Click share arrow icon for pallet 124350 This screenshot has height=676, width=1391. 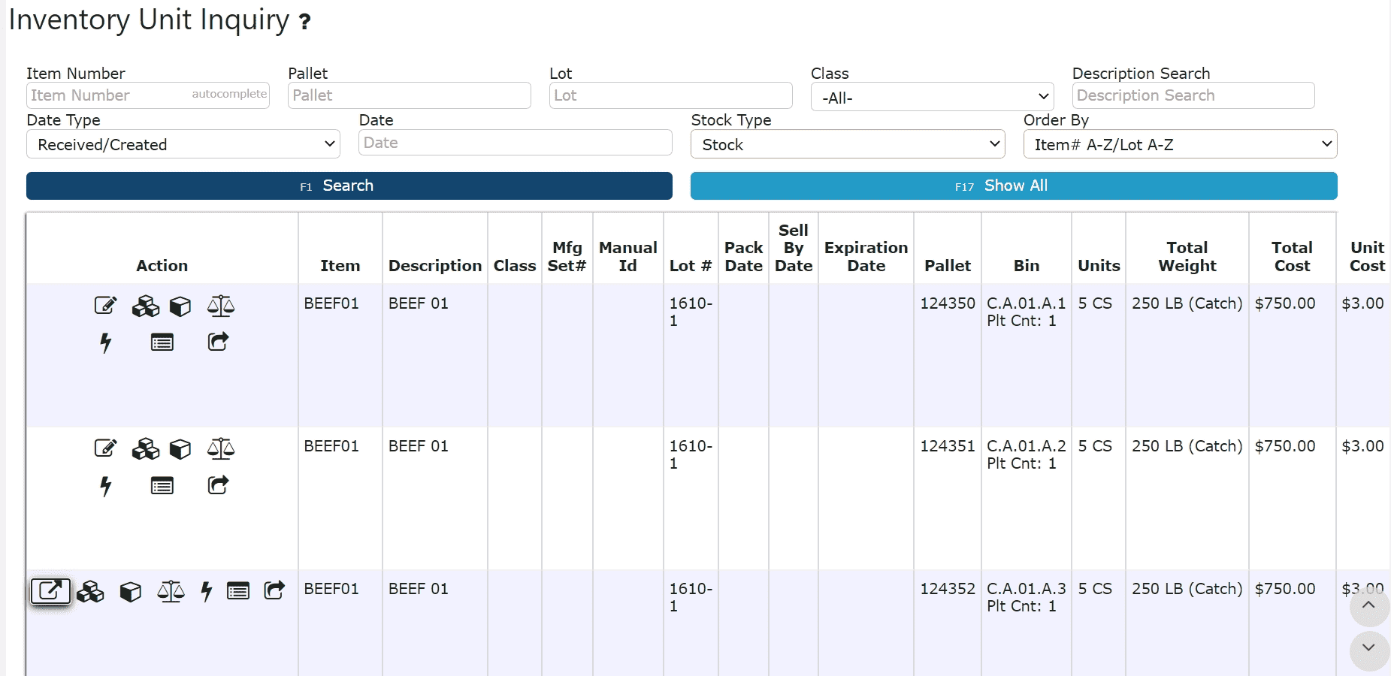pos(218,342)
